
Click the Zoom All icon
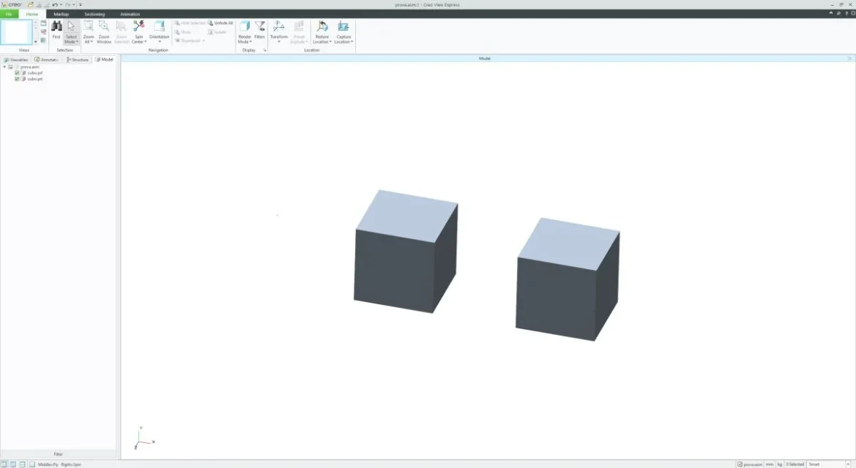(89, 27)
